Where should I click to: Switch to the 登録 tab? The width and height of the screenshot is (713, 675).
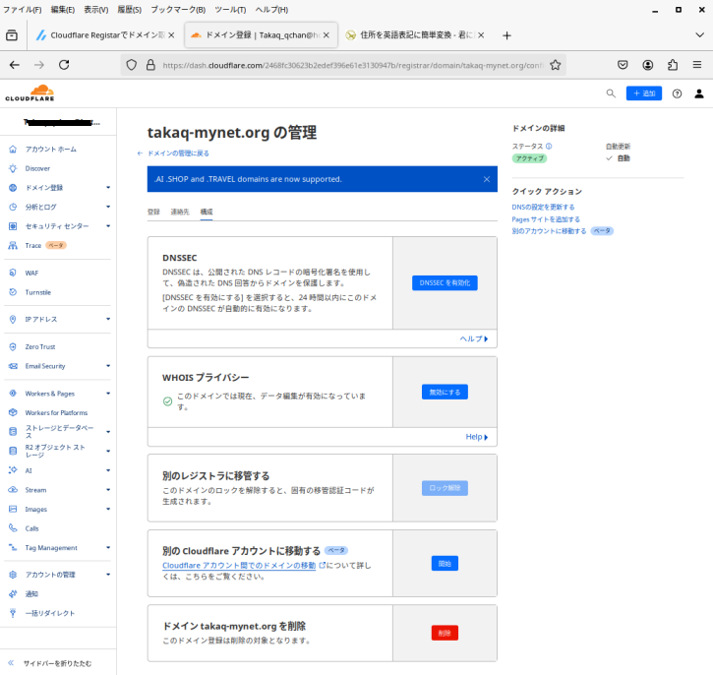[x=153, y=212]
